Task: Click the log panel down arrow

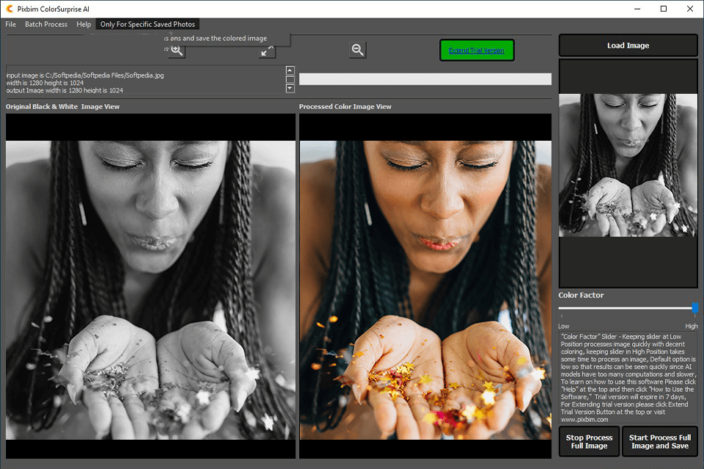Action: [x=290, y=89]
